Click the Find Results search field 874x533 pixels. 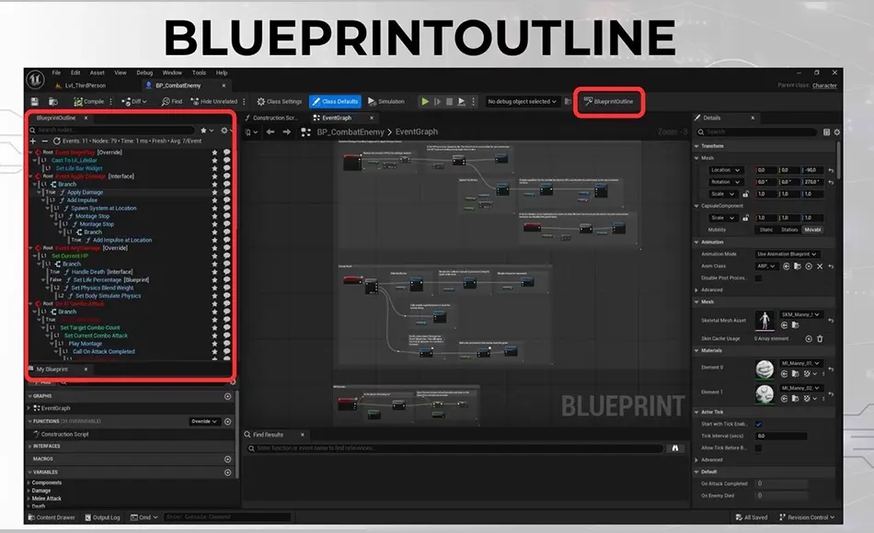click(x=454, y=448)
